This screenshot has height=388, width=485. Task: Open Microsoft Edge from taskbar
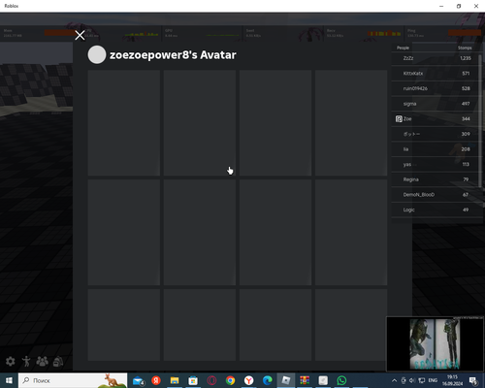(x=268, y=380)
